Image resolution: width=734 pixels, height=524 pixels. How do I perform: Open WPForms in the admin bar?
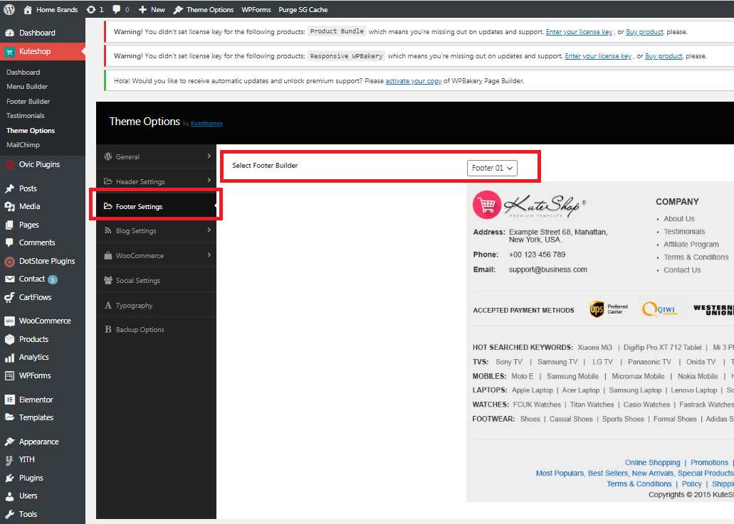(256, 9)
